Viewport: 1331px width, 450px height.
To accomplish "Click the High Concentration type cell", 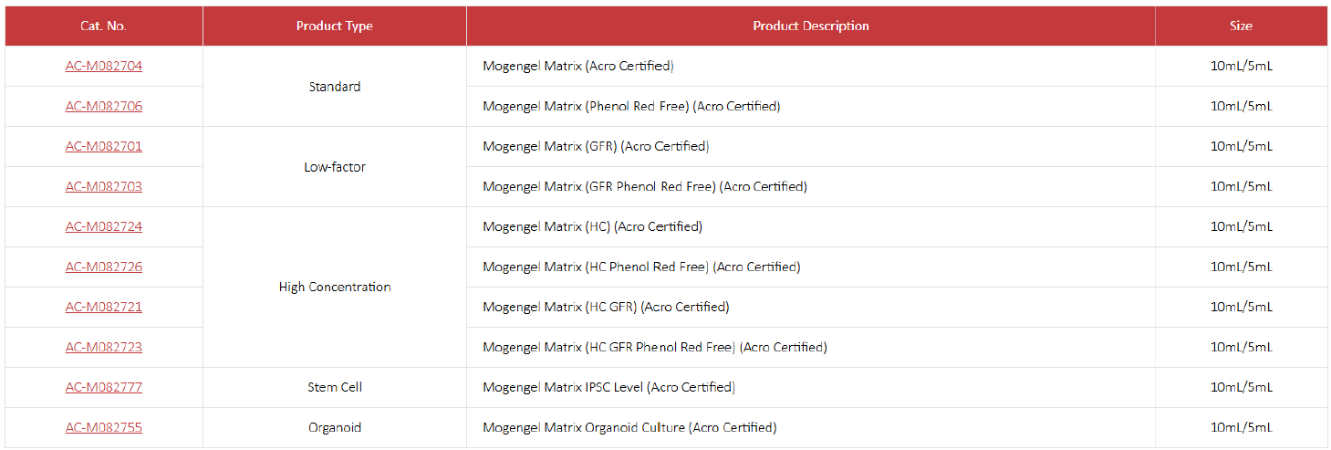I will click(x=335, y=287).
